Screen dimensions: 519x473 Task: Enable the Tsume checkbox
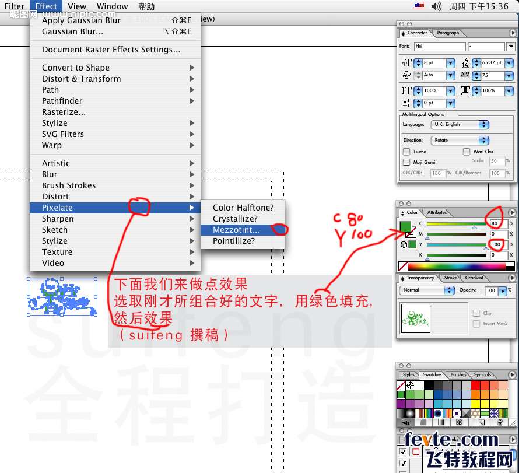406,152
